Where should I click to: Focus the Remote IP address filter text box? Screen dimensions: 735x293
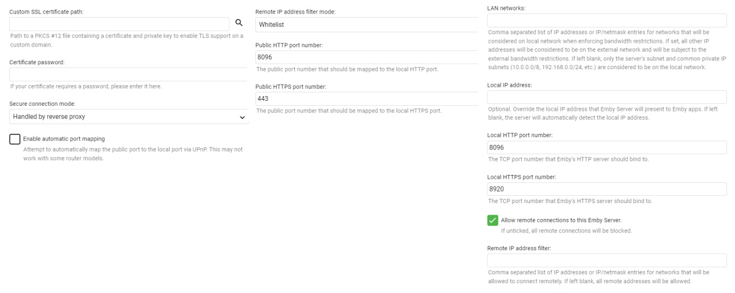tap(606, 261)
